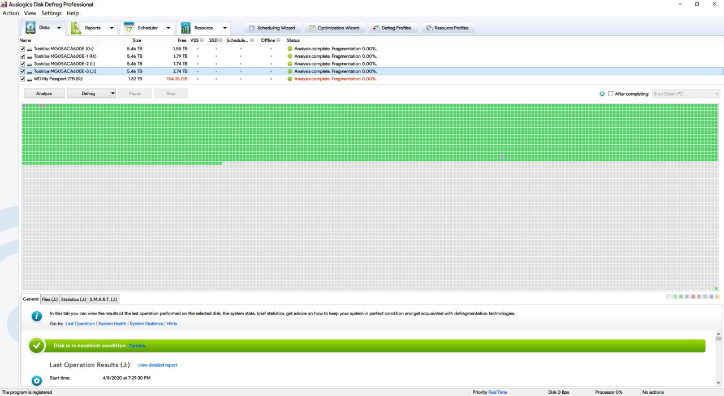Image resolution: width=724 pixels, height=396 pixels.
Task: Click status icon for Toshiba MG05ACA600E (G:)
Action: coord(290,49)
